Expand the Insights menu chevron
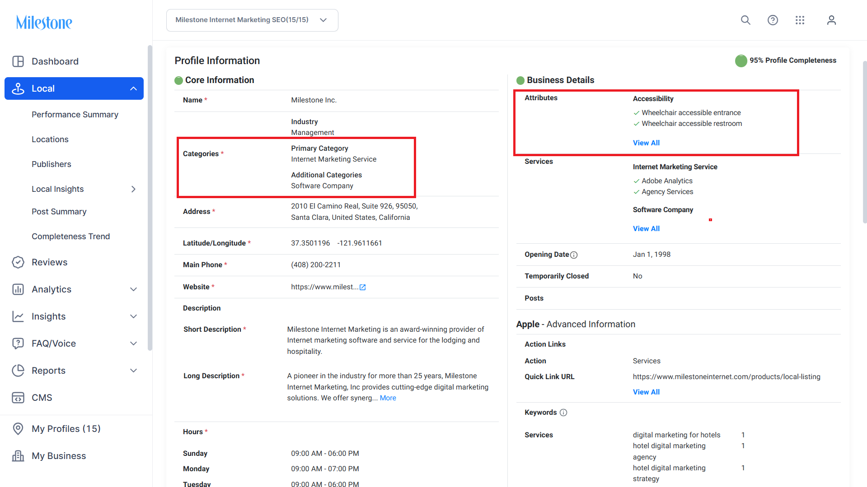Viewport: 867px width, 487px height. (x=133, y=316)
